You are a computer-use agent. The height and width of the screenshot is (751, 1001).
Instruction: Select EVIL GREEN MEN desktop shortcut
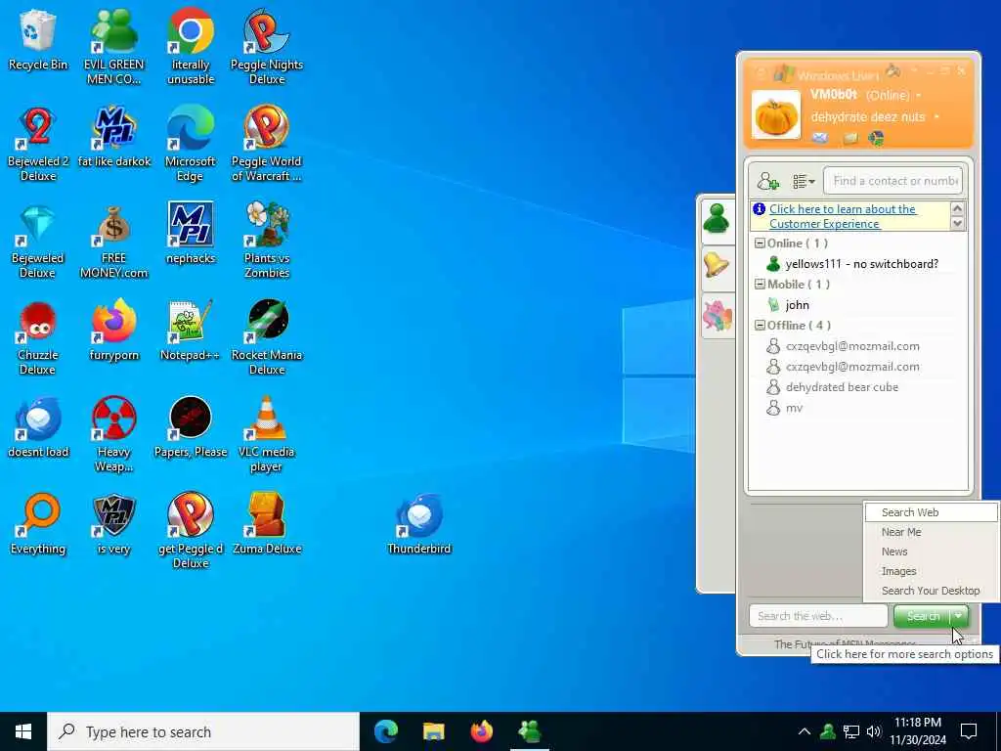pyautogui.click(x=113, y=47)
